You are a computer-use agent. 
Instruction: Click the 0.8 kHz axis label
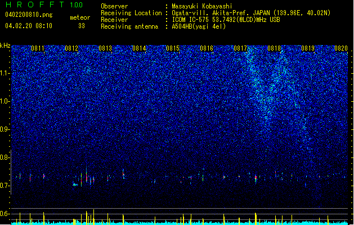pos(5,157)
